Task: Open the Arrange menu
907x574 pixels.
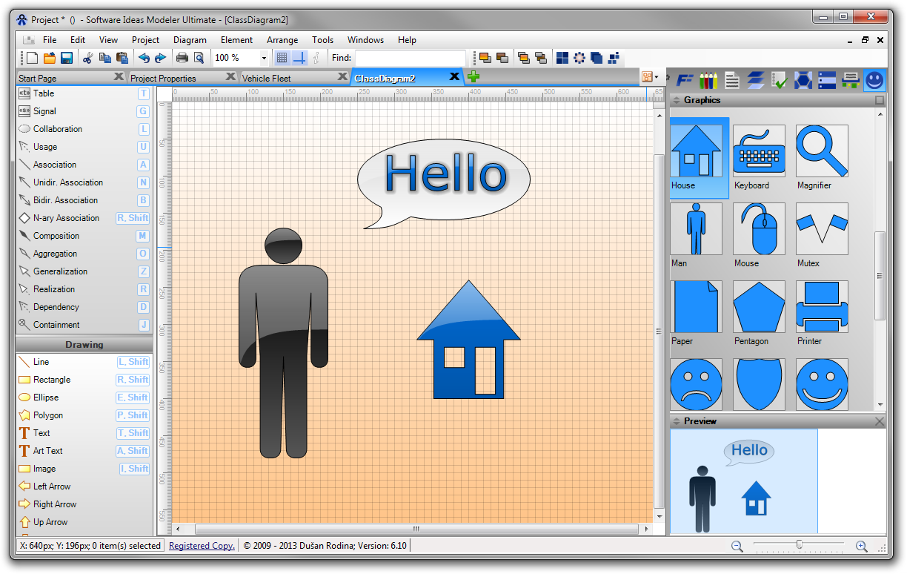Action: [x=282, y=40]
